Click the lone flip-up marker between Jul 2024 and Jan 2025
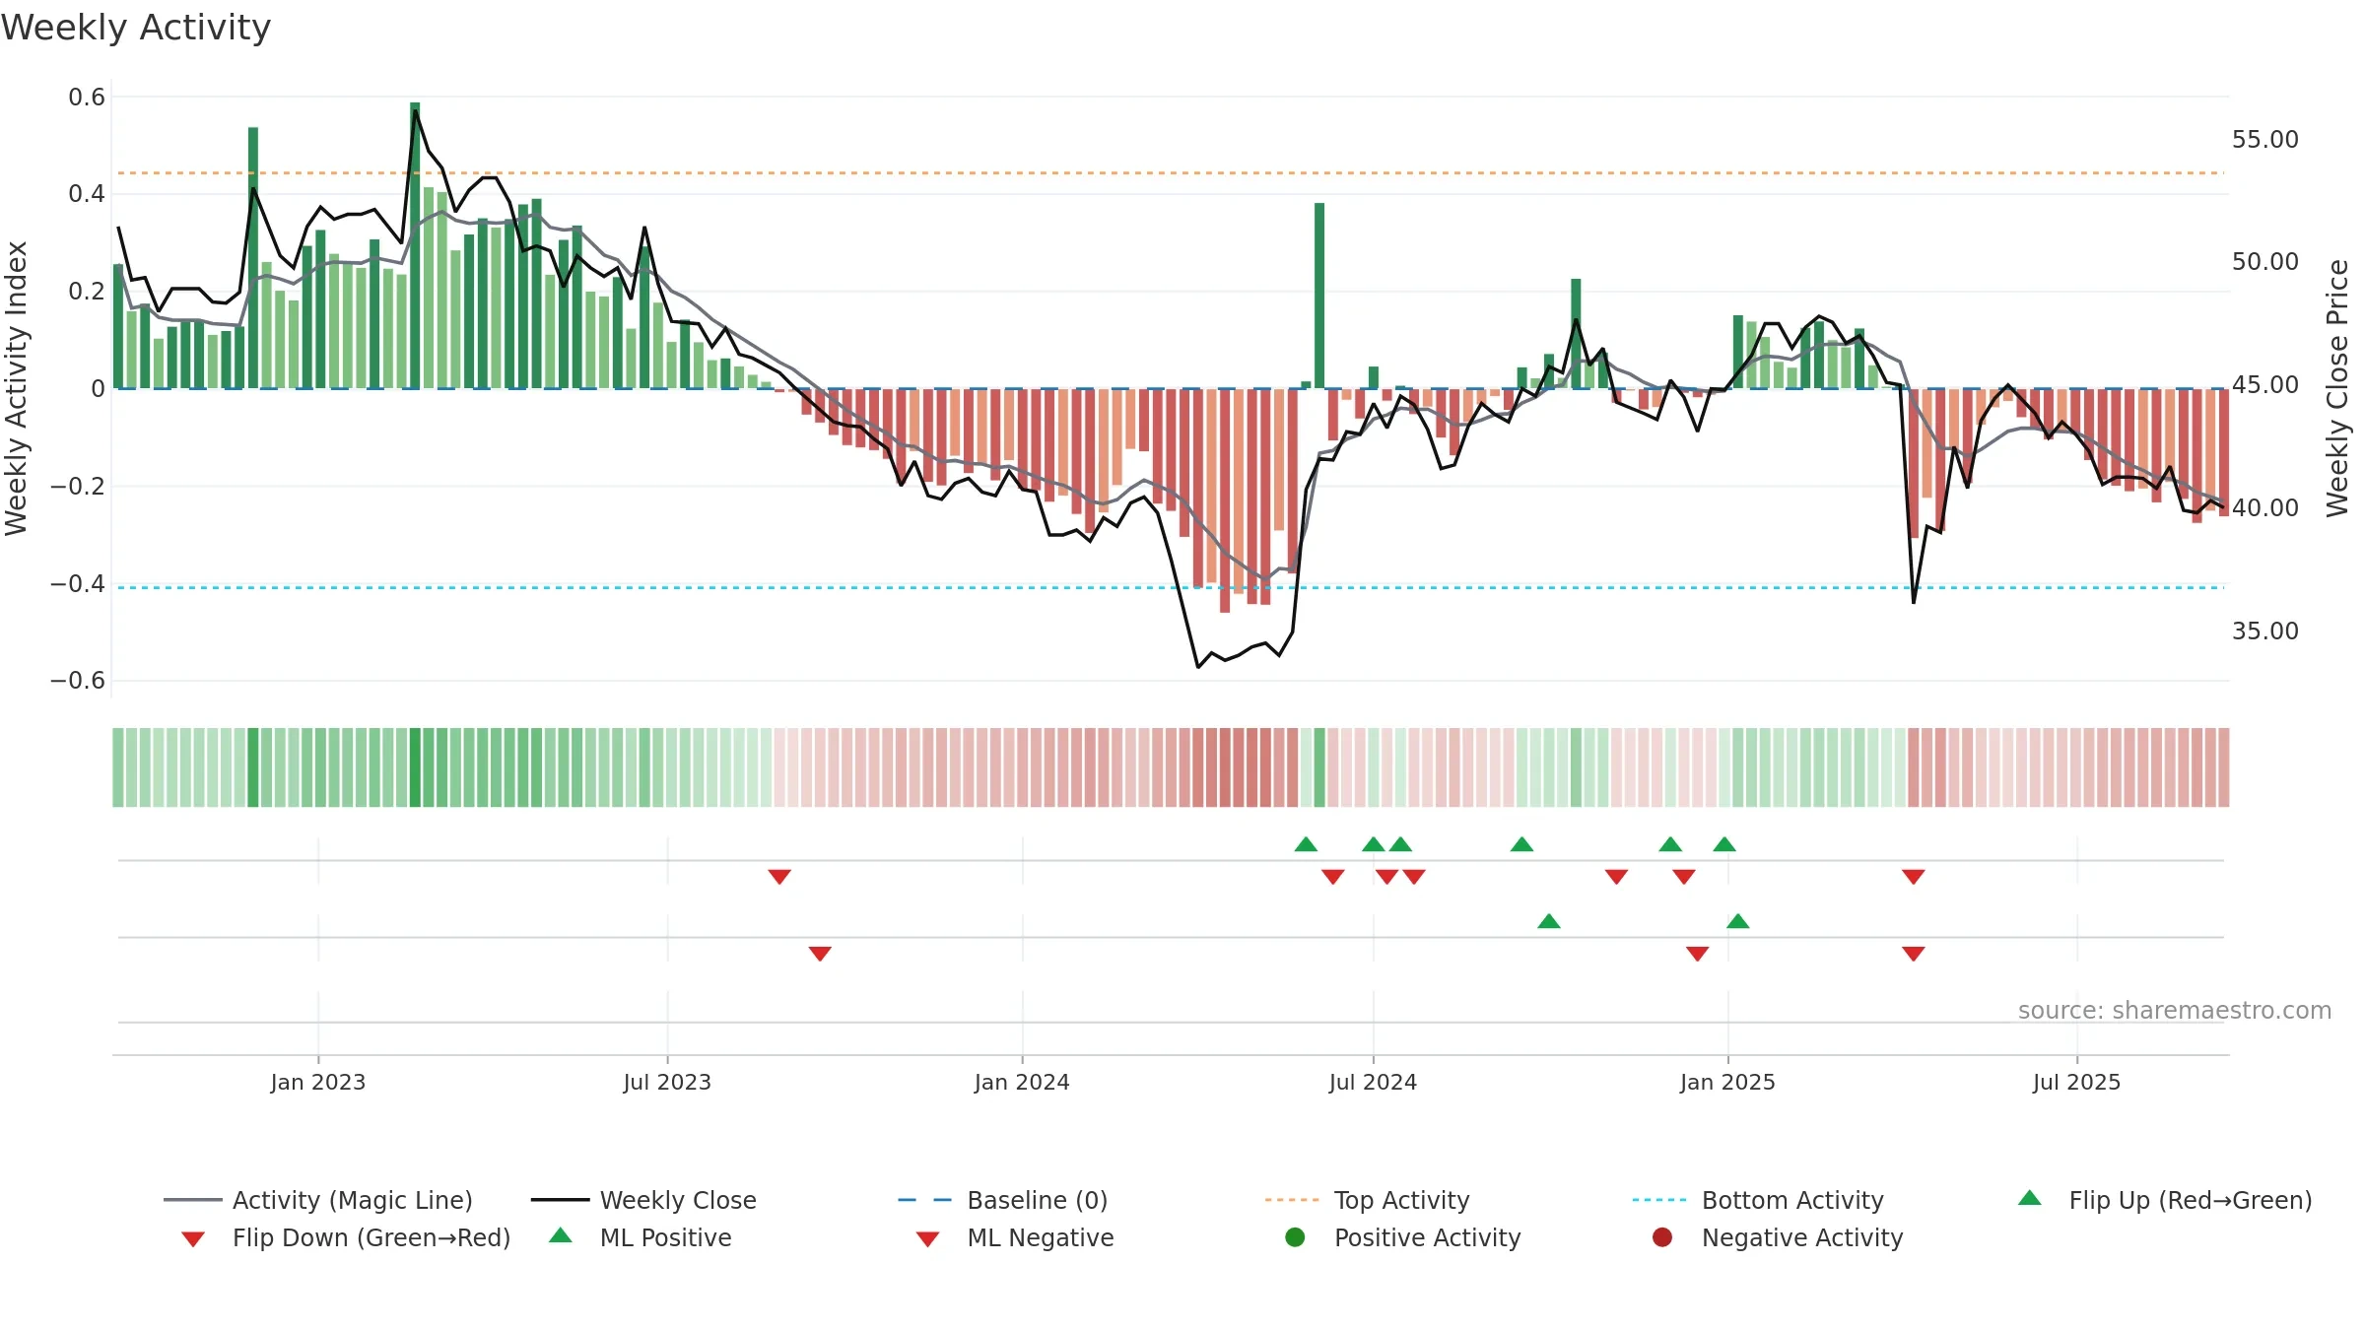This screenshot has width=2365, height=1330. tap(1521, 844)
